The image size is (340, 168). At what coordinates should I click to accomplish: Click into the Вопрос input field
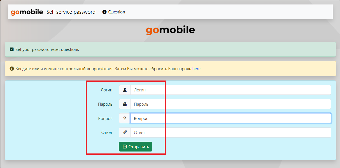coord(230,119)
